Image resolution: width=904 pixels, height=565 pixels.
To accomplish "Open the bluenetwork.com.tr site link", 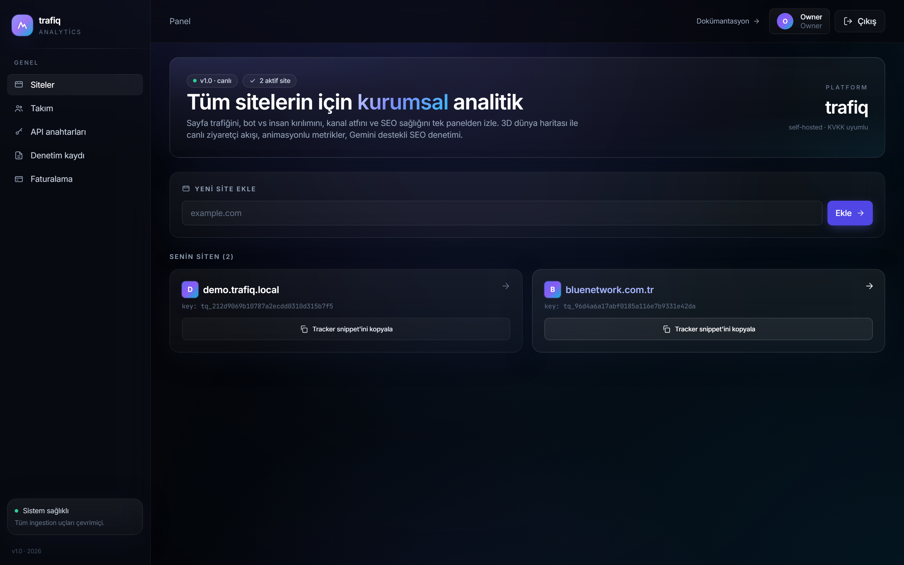I will [x=610, y=290].
